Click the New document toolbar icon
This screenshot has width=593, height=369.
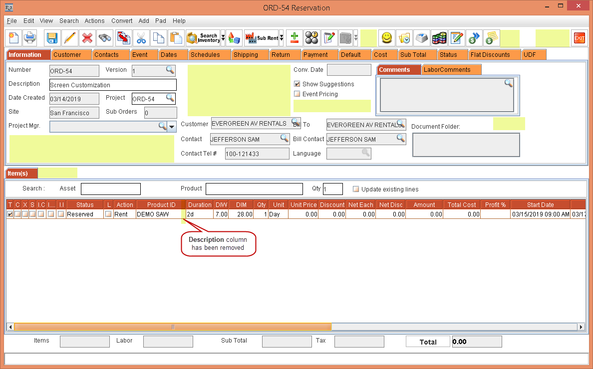pos(13,38)
